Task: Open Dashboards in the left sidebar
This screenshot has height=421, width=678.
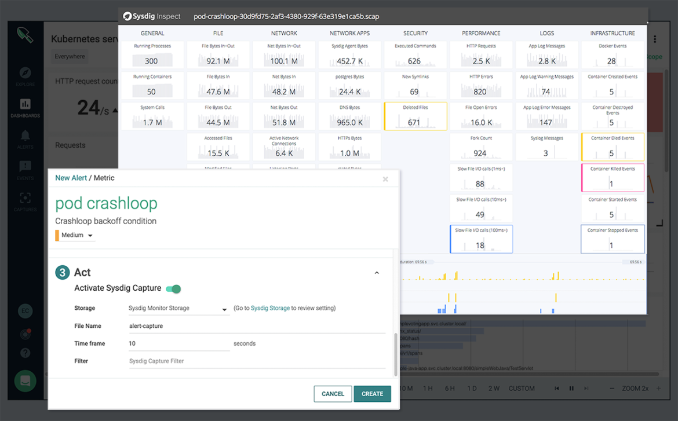Action: (25, 108)
